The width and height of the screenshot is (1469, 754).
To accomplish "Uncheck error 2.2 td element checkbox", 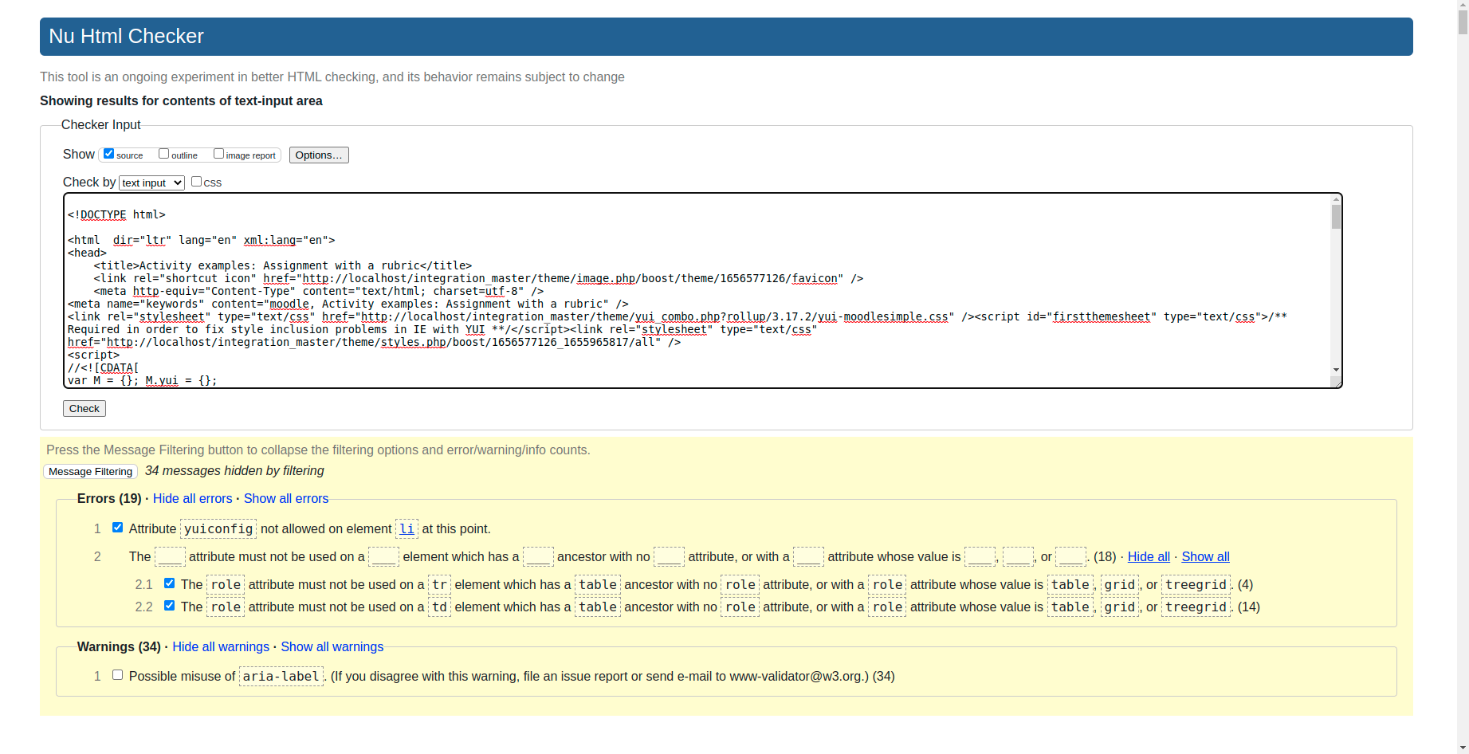I will (169, 606).
